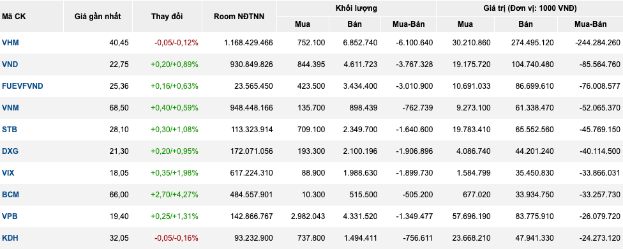The width and height of the screenshot is (623, 249).
Task: Open the VIX stock ticker link
Action: pos(8,173)
